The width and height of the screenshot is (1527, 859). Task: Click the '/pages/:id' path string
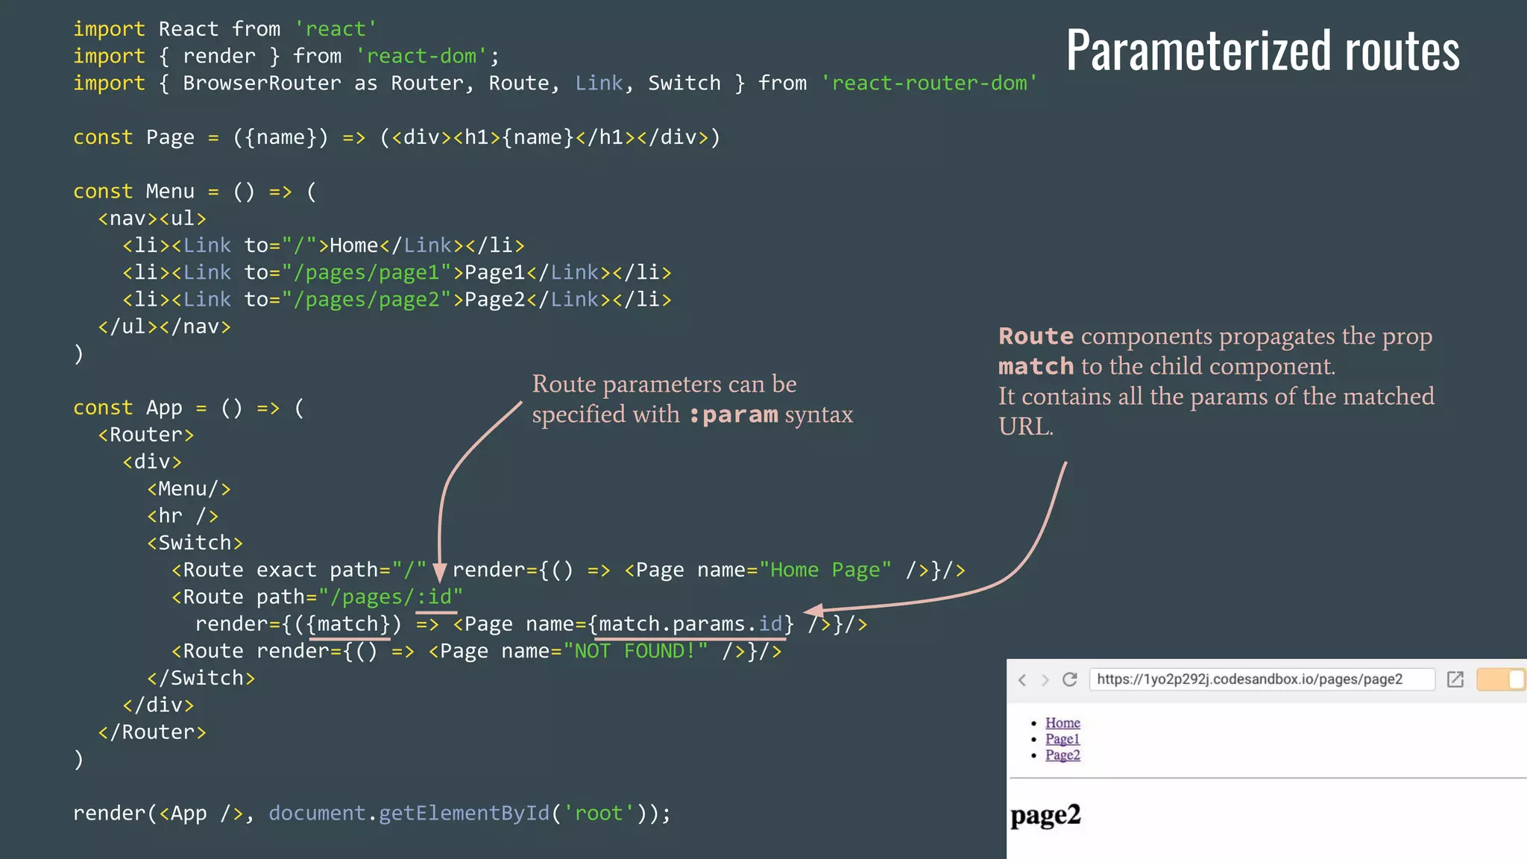point(391,597)
